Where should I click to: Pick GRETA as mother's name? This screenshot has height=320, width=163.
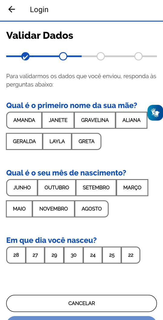click(x=86, y=142)
